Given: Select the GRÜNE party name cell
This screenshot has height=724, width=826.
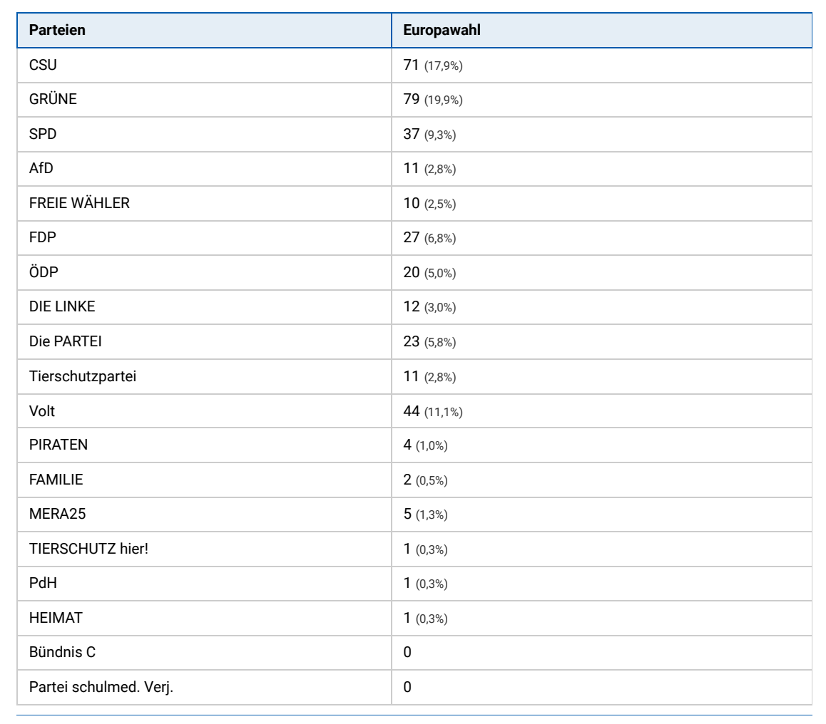Looking at the screenshot, I should point(205,100).
